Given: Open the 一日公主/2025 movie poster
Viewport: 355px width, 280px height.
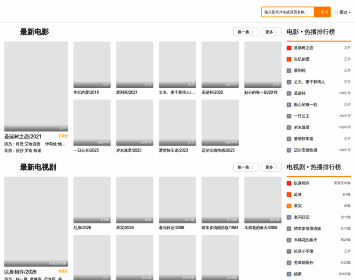Looking at the screenshot, I should 92,123.
